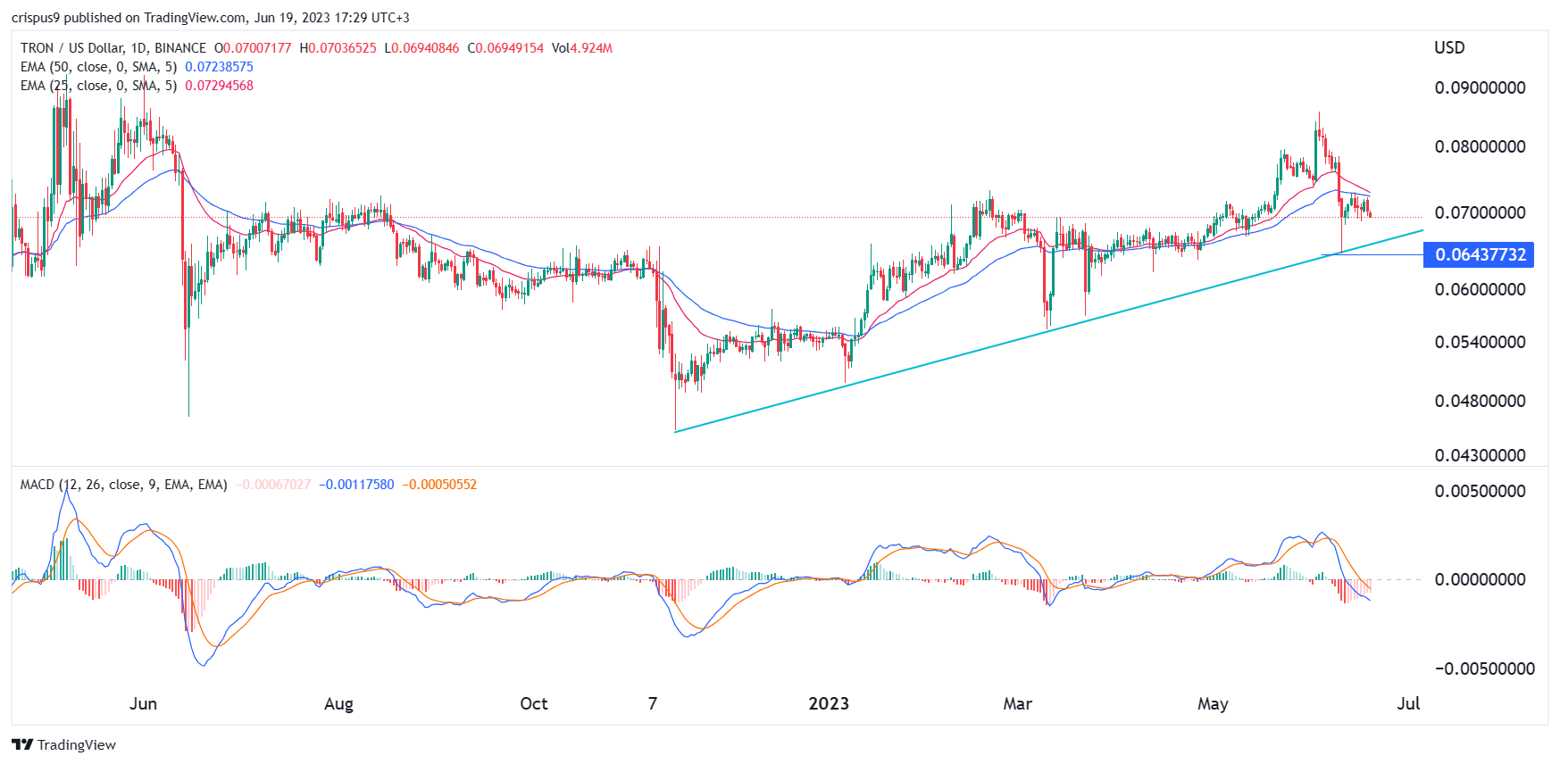Click the Jul label on time axis
The height and width of the screenshot is (764, 1560).
[1408, 703]
